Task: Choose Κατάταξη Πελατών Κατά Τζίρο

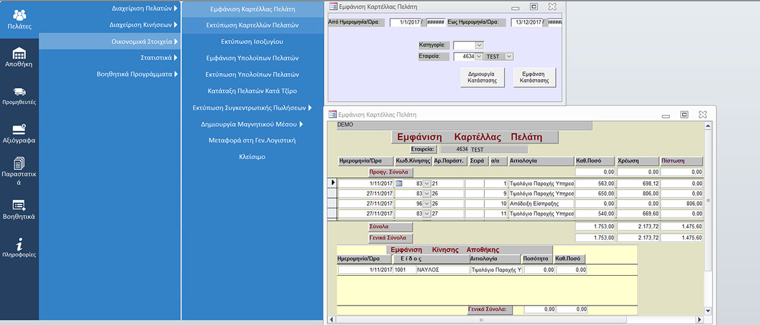Action: (252, 91)
